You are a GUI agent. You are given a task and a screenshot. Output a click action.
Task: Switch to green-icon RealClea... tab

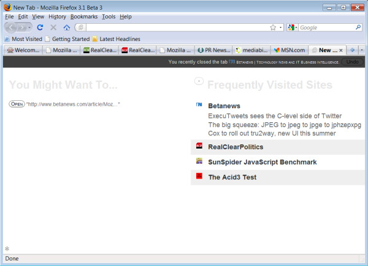pos(99,50)
